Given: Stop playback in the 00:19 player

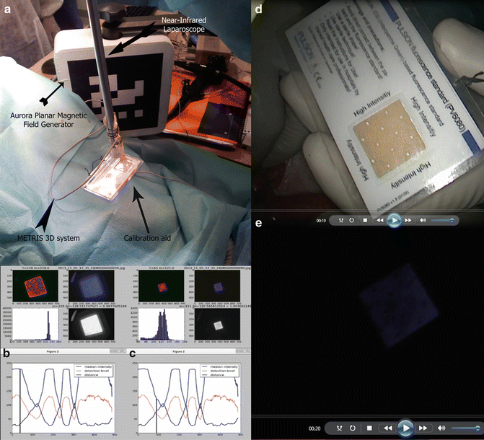Looking at the screenshot, I should click(366, 220).
